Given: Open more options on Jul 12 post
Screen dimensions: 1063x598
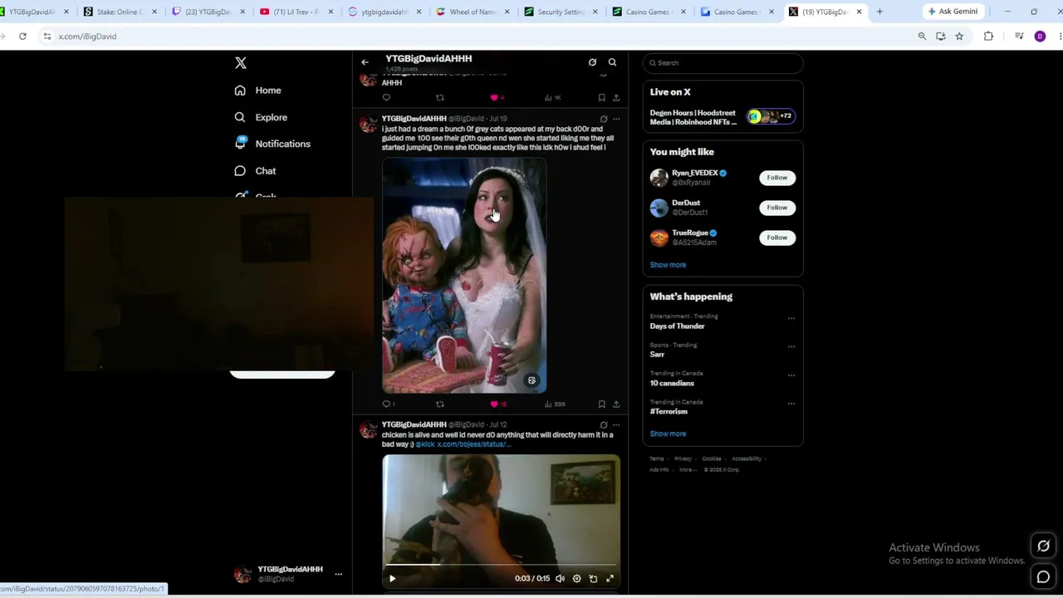Looking at the screenshot, I should [x=616, y=425].
